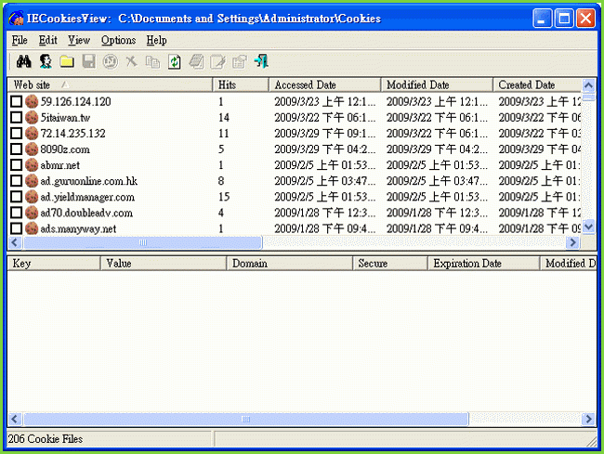The image size is (604, 454).
Task: Tick the 5itaiwan.tw cookie checkbox
Action: (x=17, y=118)
